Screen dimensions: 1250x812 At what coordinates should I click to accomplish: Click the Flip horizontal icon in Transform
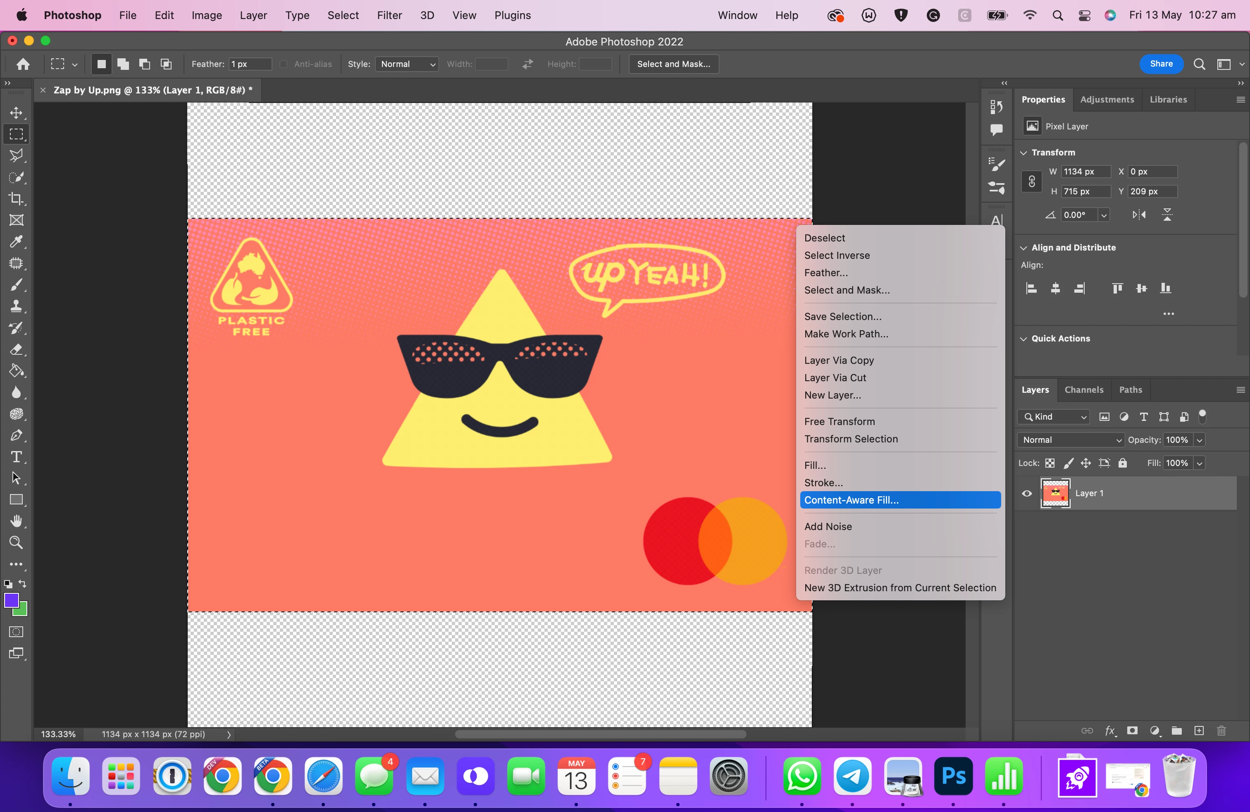click(1139, 215)
